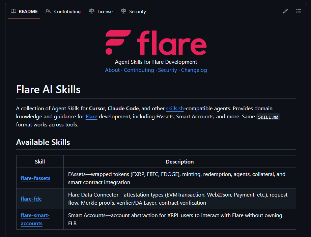Open the About link under the logo
Screen dimensions: 311x237
(x=112, y=70)
